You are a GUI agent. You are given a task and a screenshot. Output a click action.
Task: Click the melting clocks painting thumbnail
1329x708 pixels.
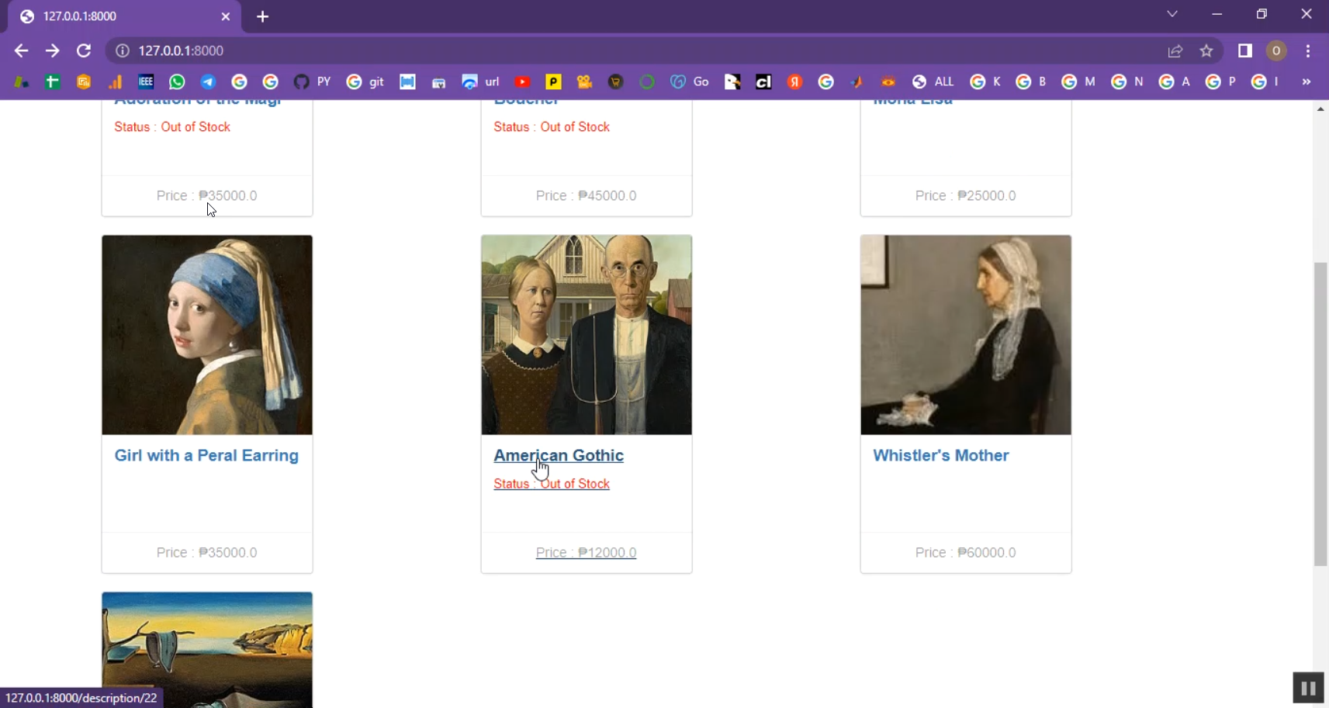point(207,650)
